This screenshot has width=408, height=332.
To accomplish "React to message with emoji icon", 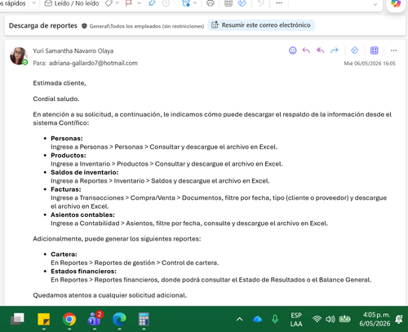I will 293,51.
